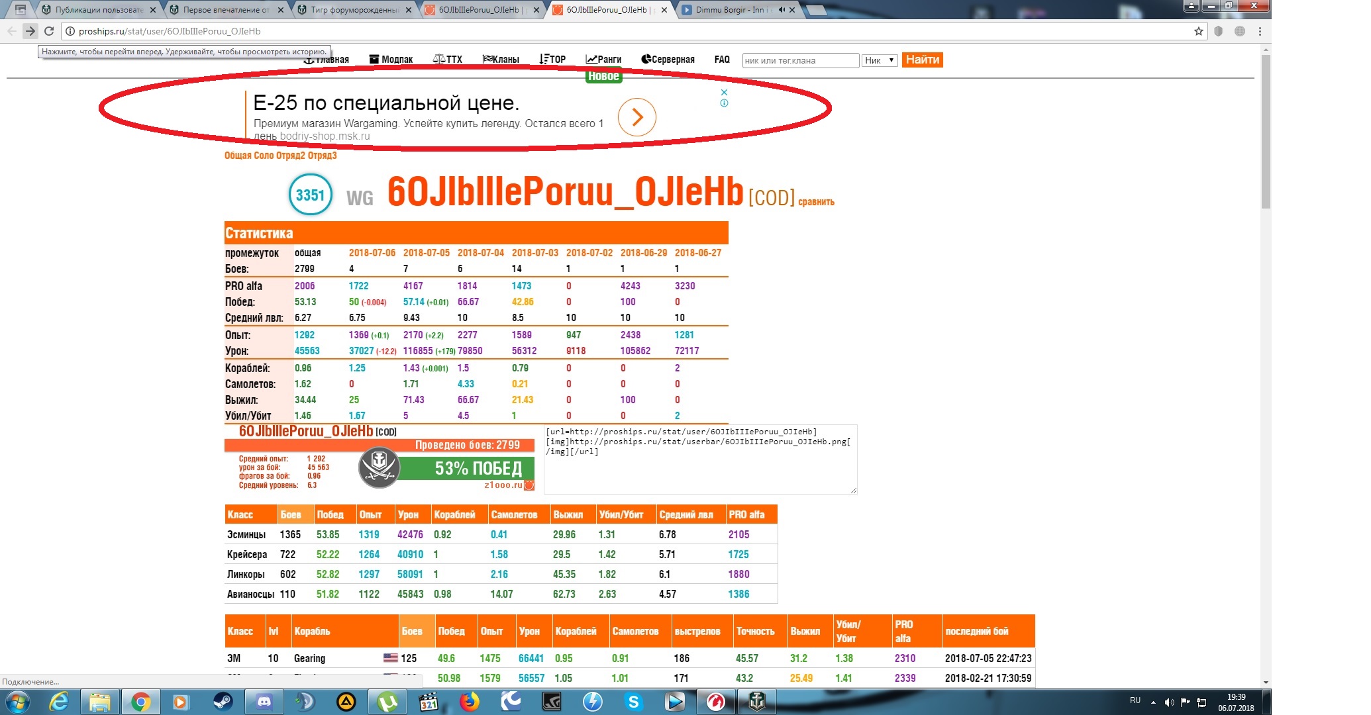Click the 2018-07-06 date column header
Screen dimensions: 1371x715
(372, 253)
